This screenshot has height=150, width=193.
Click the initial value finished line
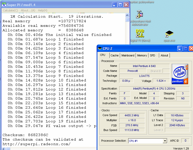(x=60, y=35)
